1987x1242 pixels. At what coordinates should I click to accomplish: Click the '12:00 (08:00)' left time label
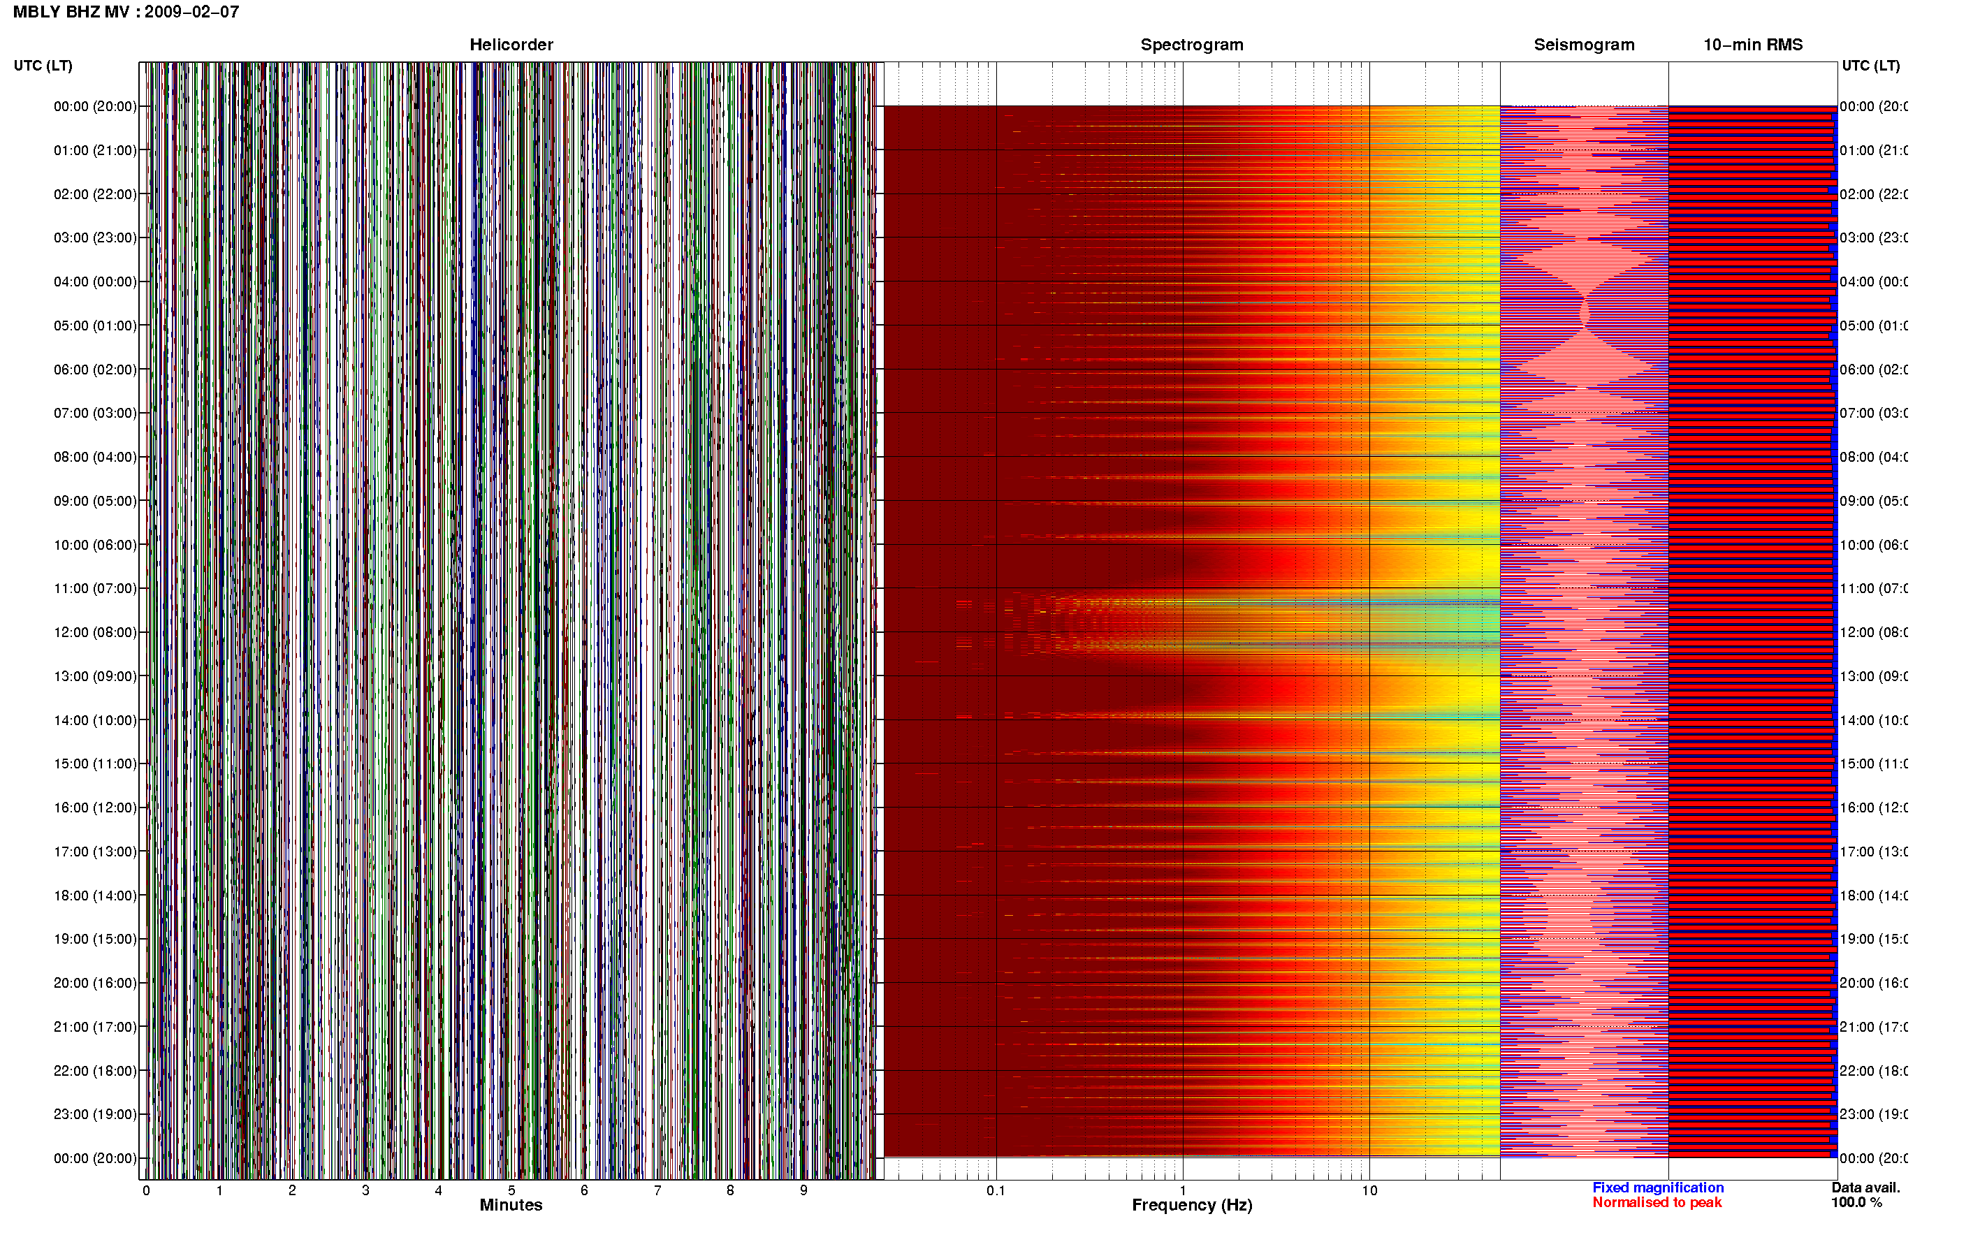(x=95, y=632)
